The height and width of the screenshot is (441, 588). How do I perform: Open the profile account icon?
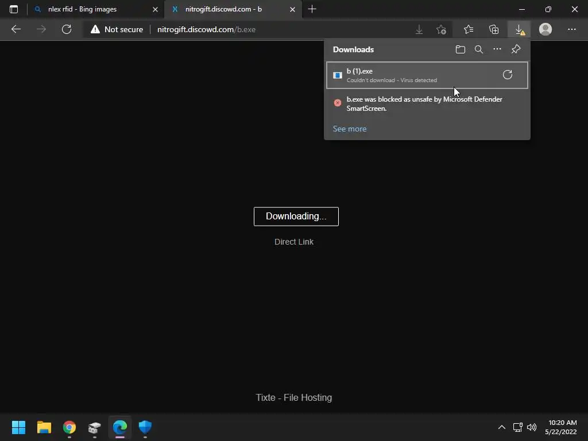pyautogui.click(x=546, y=29)
